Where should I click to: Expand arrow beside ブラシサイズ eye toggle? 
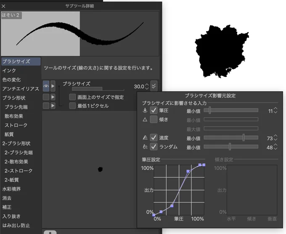click(53, 86)
